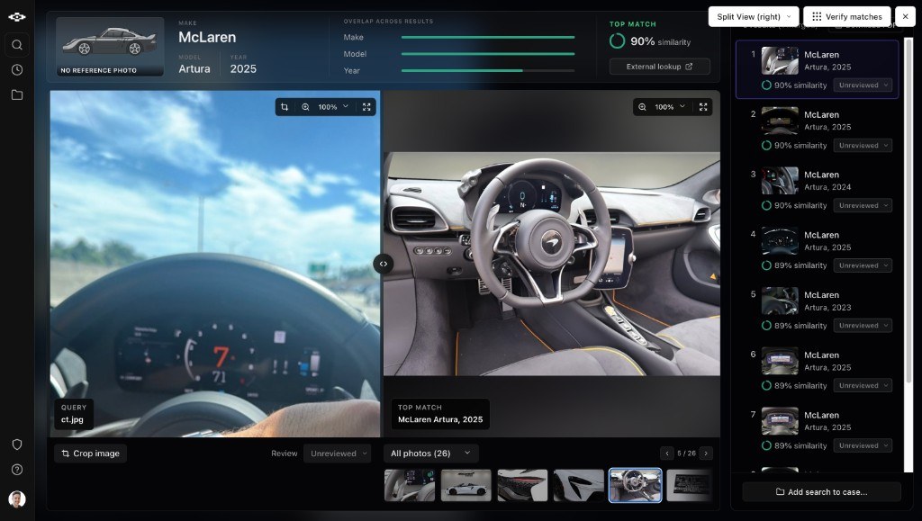This screenshot has height=521, width=922.
Task: Open the history clock icon in sidebar
Action: (17, 70)
